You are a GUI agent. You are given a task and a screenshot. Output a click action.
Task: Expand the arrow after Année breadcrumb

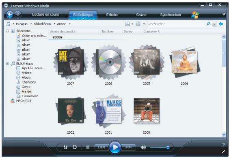70,24
